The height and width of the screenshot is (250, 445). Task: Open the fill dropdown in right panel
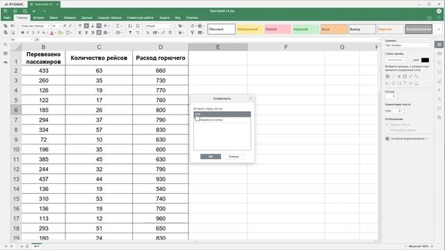coord(408,45)
